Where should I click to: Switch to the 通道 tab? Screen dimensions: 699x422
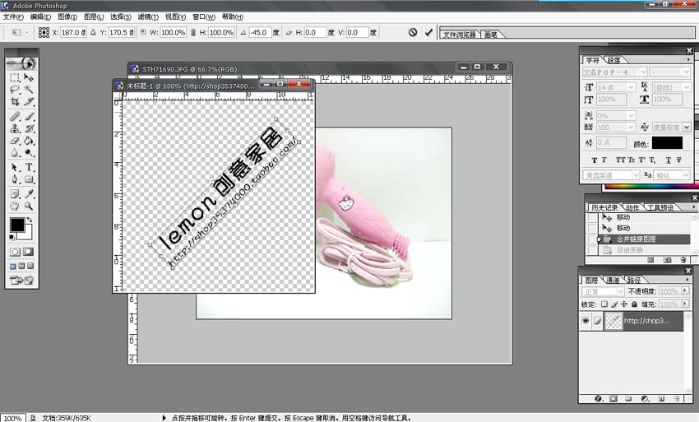[x=613, y=281]
